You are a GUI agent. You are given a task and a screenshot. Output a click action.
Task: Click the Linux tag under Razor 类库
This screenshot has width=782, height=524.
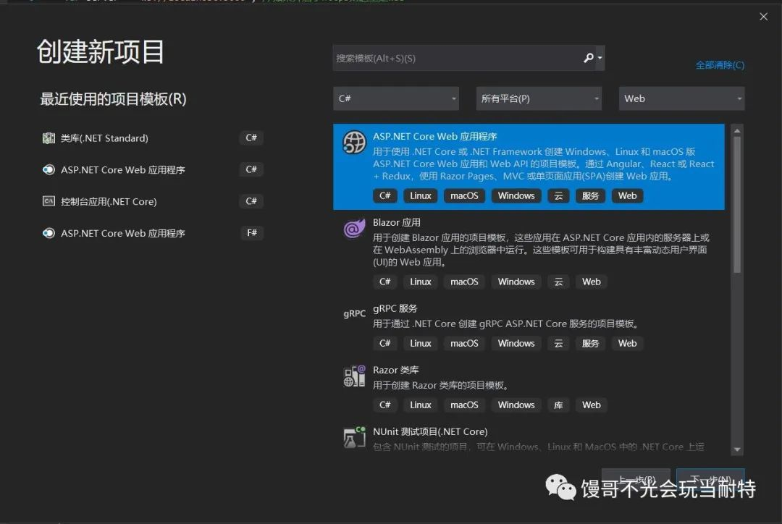coord(421,405)
